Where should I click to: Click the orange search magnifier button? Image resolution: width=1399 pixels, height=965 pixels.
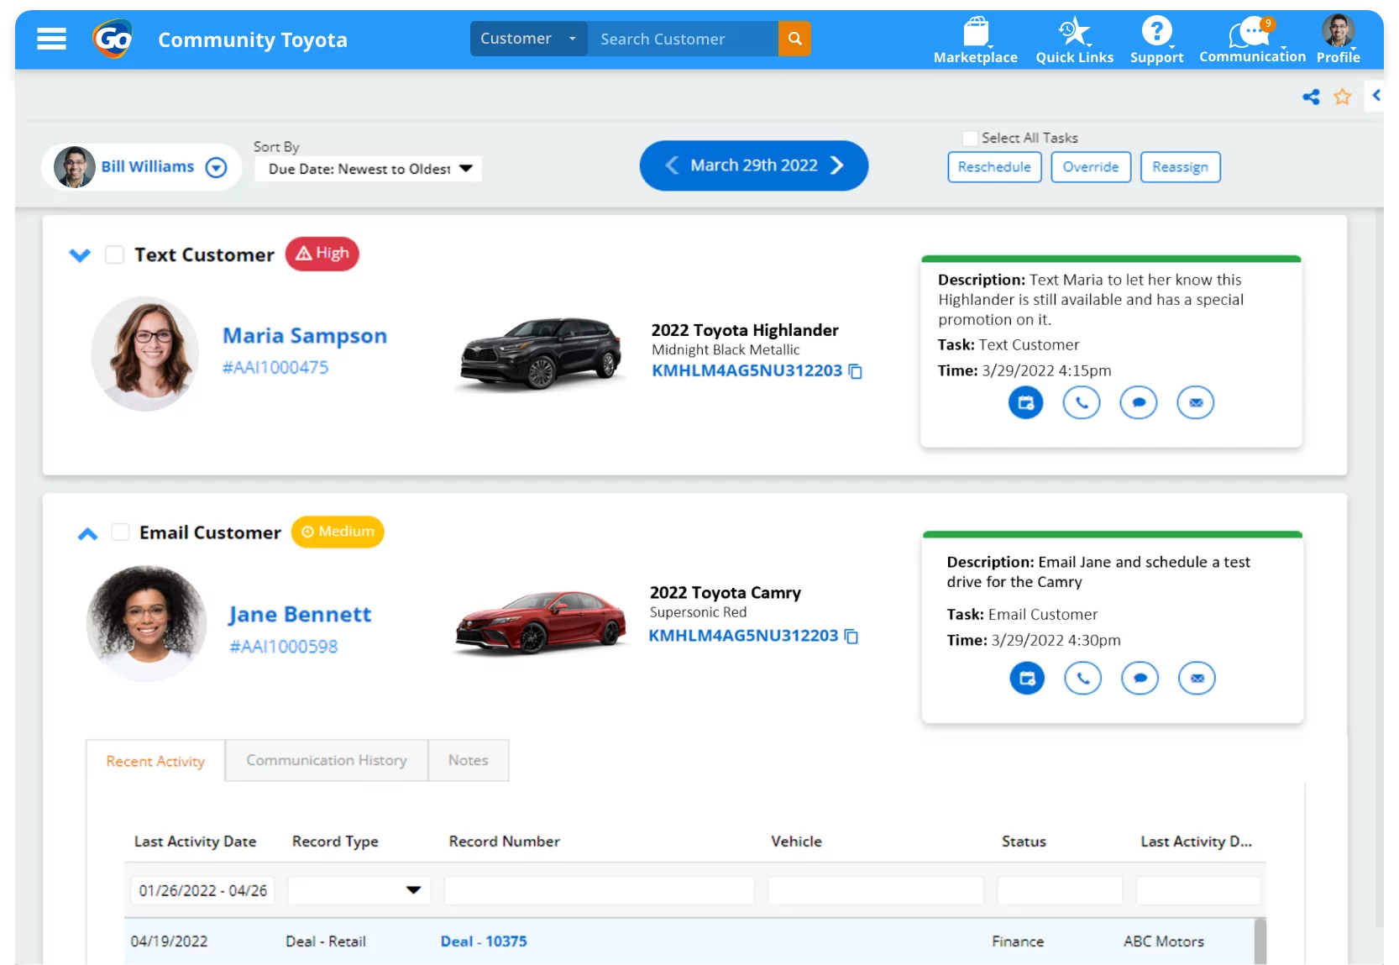[x=794, y=39]
